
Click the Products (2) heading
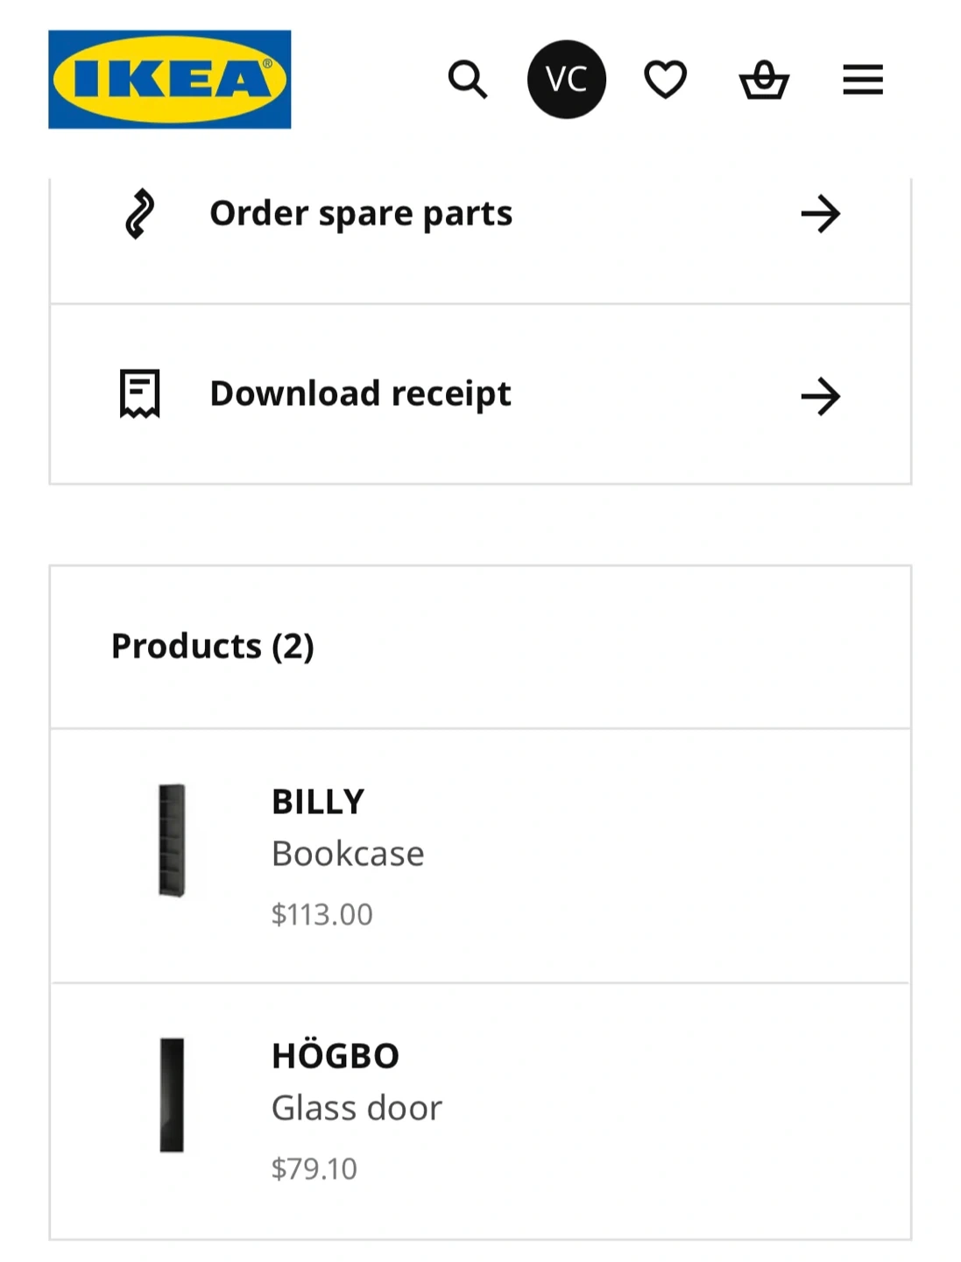click(212, 646)
